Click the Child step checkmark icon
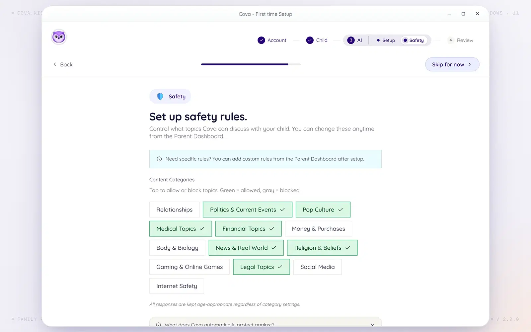 (310, 40)
